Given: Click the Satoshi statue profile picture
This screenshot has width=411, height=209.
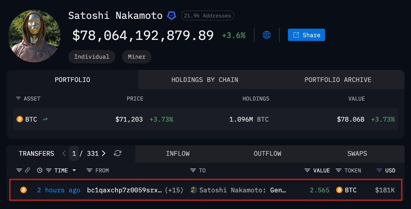Looking at the screenshot, I should [x=34, y=36].
